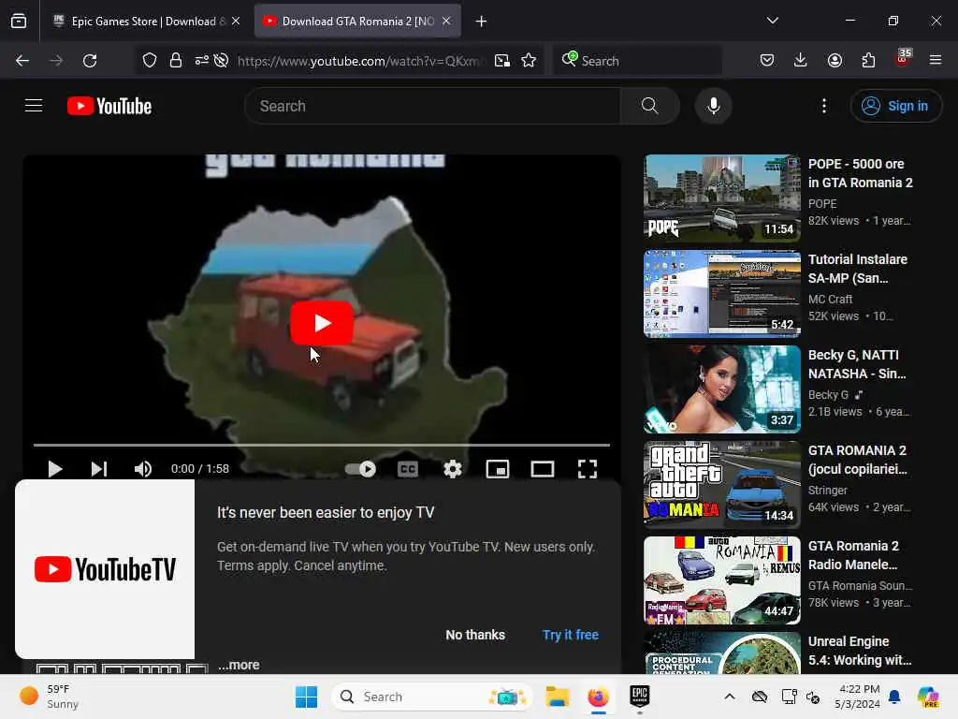Open tracking protection shield icon
Image resolution: width=958 pixels, height=719 pixels.
[150, 61]
